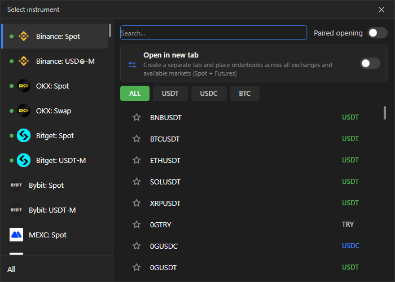Close the Select instrument dialog

click(381, 10)
